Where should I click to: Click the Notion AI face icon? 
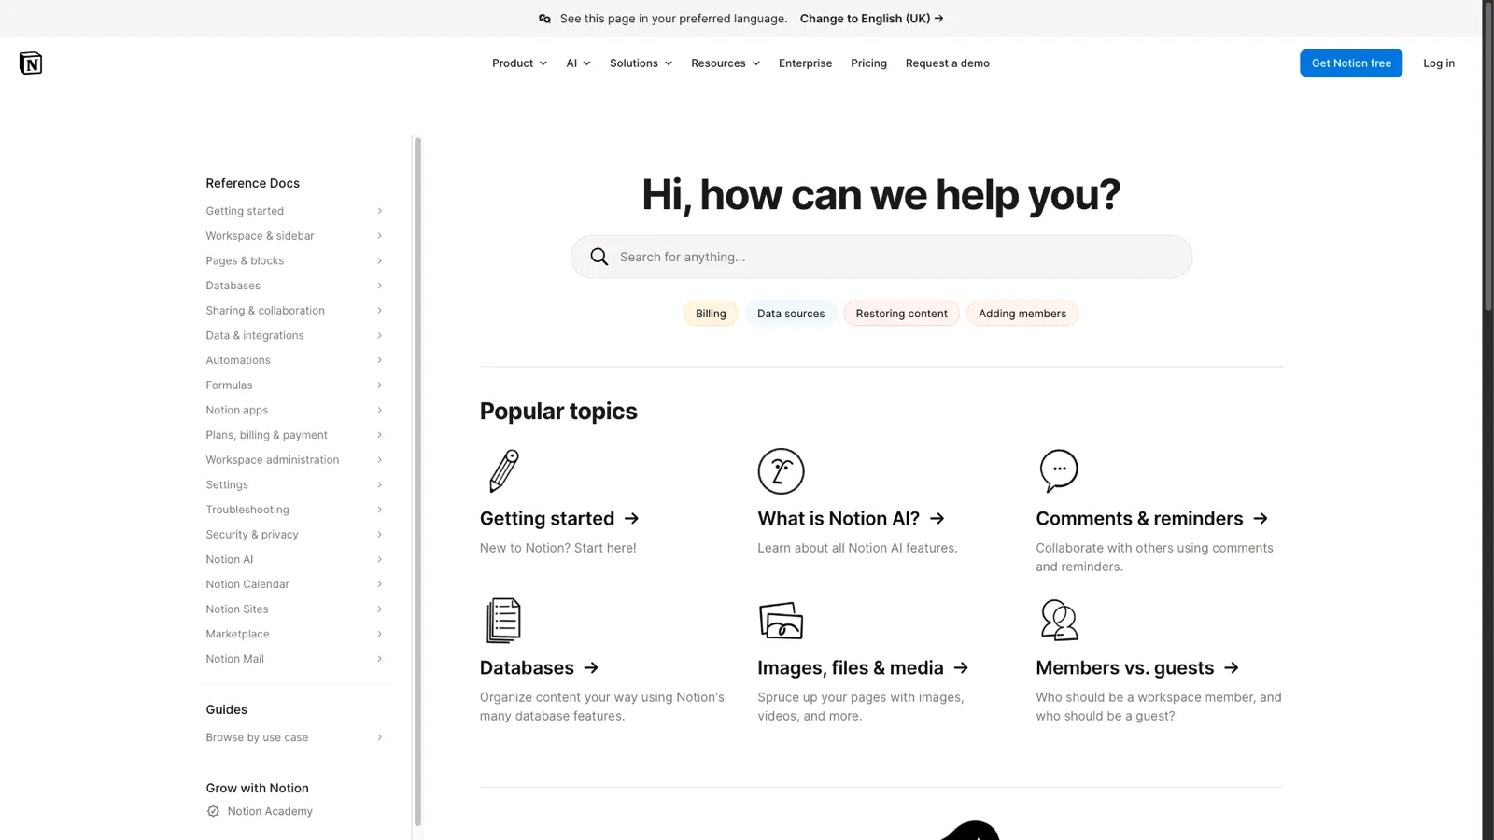click(781, 471)
